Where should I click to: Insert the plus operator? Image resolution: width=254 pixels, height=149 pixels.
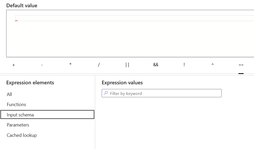click(13, 65)
